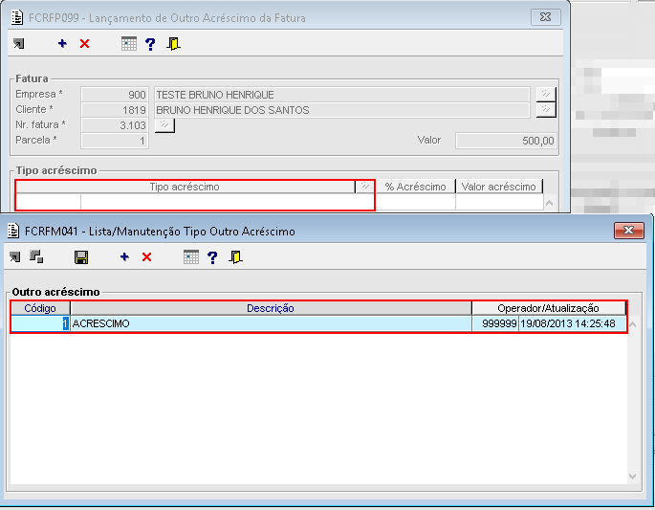The width and height of the screenshot is (655, 510).
Task: Close the FCRFM041 window
Action: coord(628,231)
